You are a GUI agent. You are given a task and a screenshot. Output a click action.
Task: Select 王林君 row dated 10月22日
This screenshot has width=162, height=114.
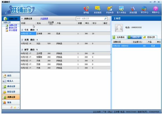coord(65,34)
